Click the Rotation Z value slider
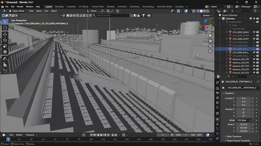Image resolution: width=261 pixels, height=146 pixels. coord(244,116)
